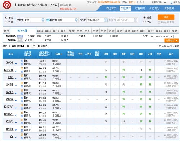180x141 pixels.
Task: Tick the GC high-speed train checkbox
Action: click(26, 36)
